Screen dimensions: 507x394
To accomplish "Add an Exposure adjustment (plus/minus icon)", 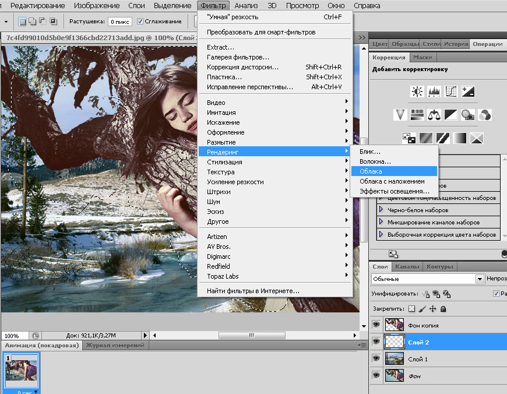I will [x=467, y=92].
